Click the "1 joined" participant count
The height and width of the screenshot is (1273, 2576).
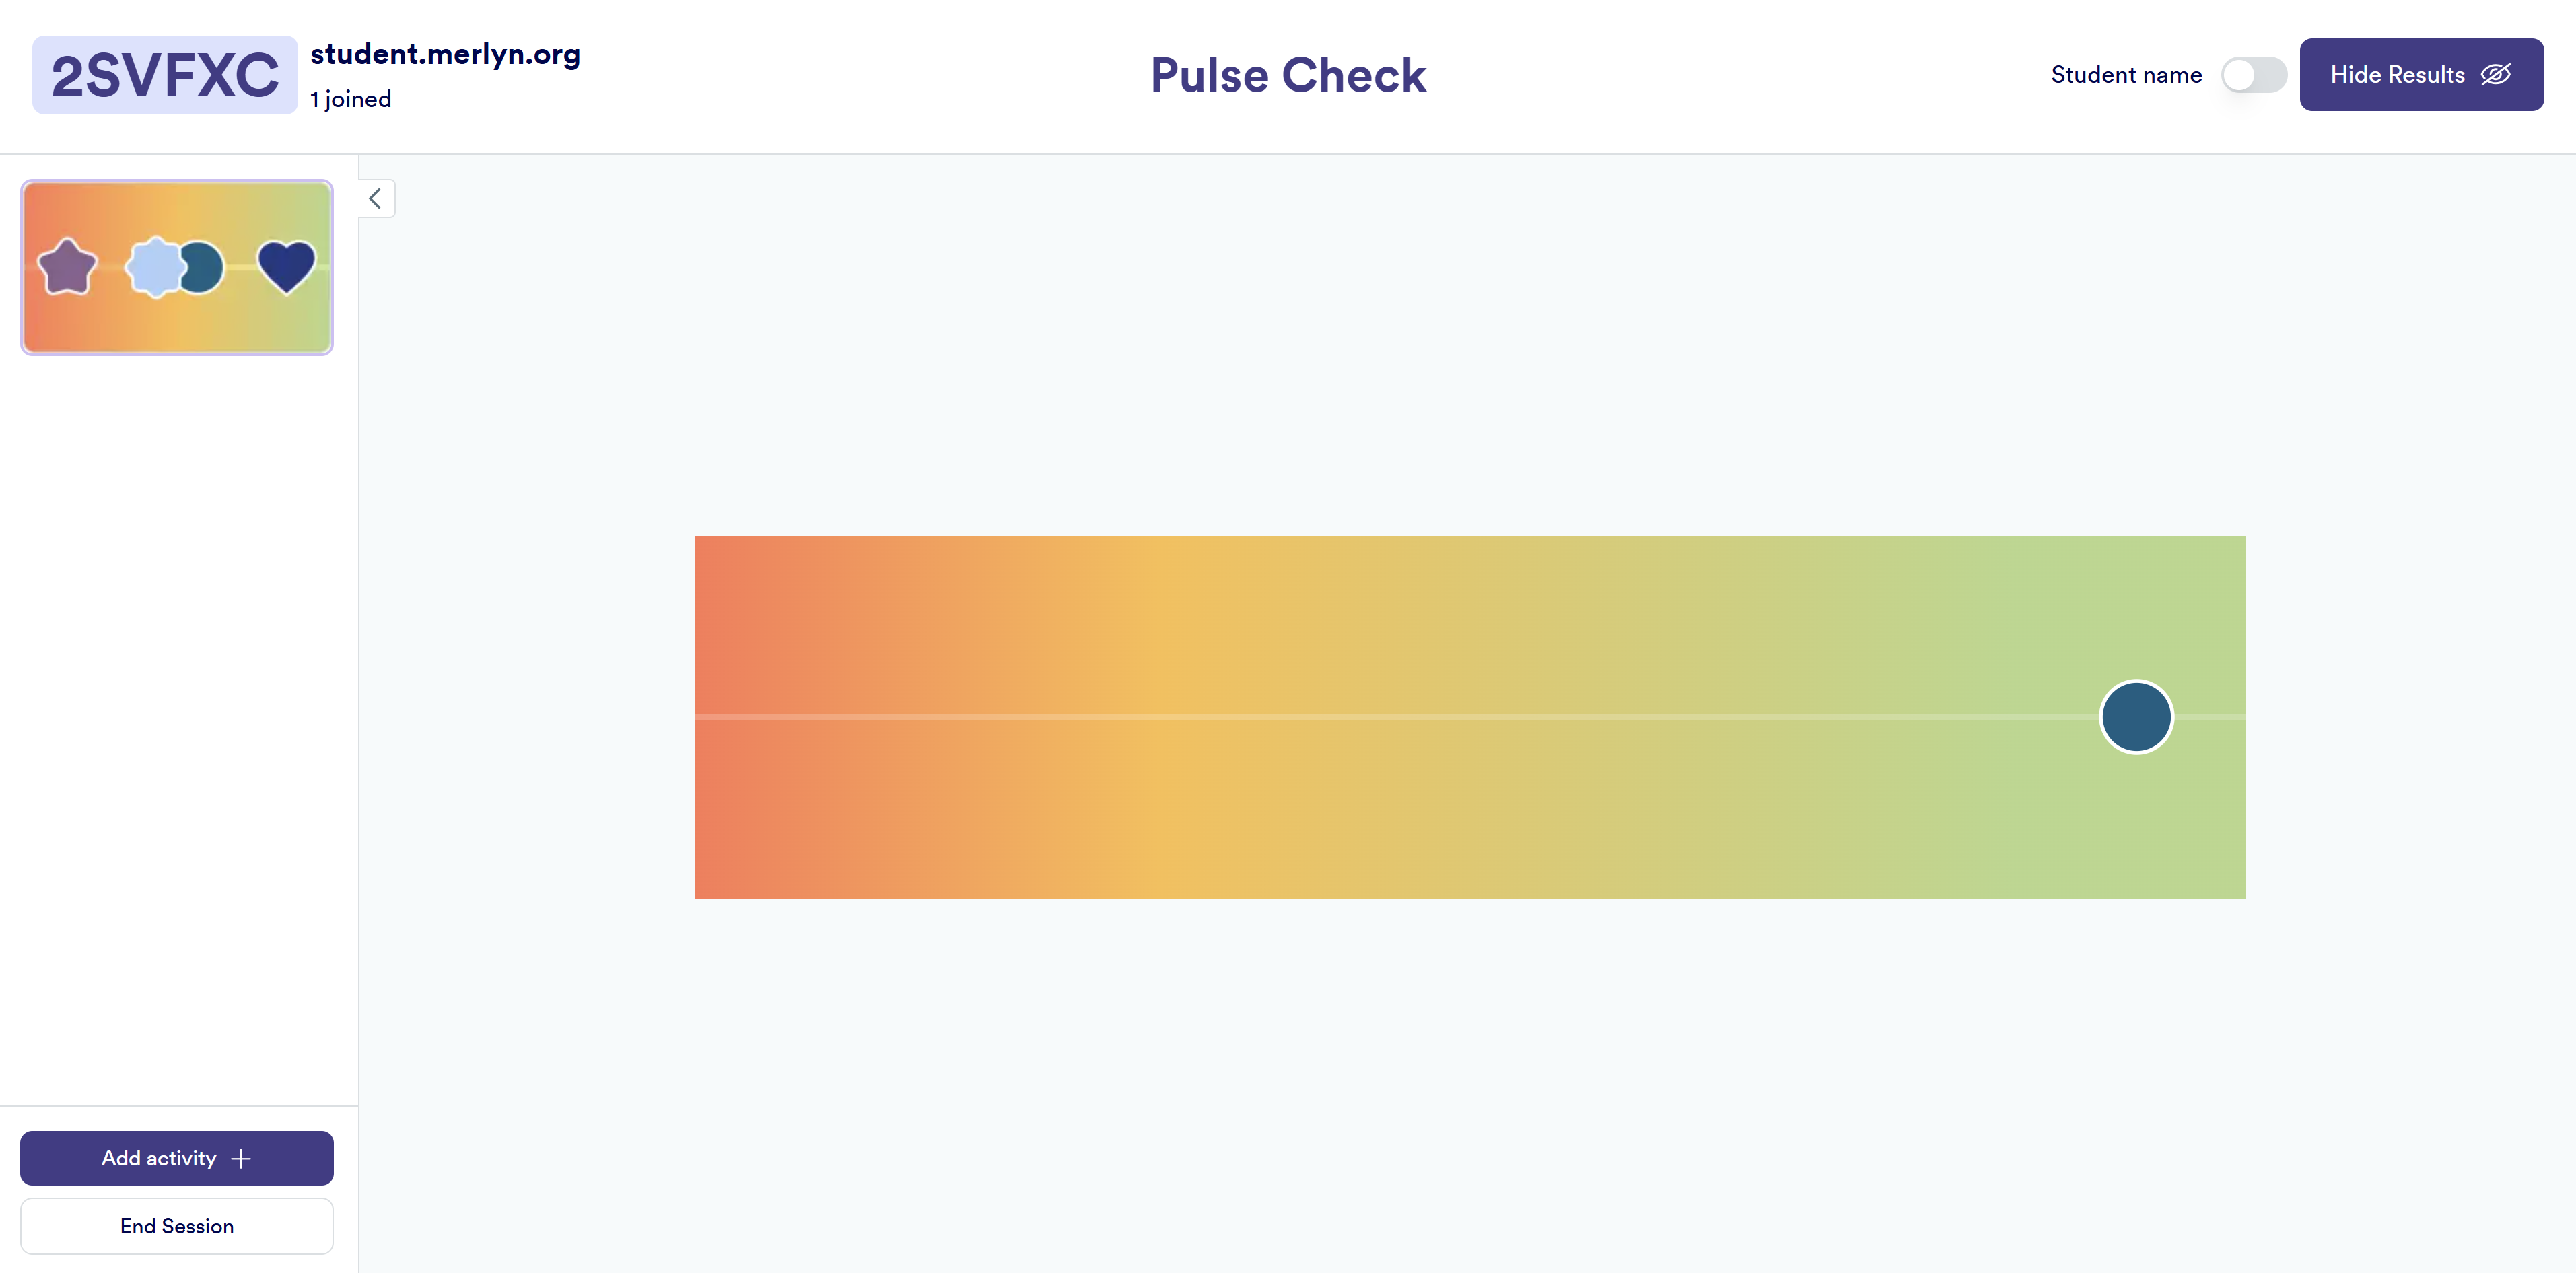coord(350,99)
